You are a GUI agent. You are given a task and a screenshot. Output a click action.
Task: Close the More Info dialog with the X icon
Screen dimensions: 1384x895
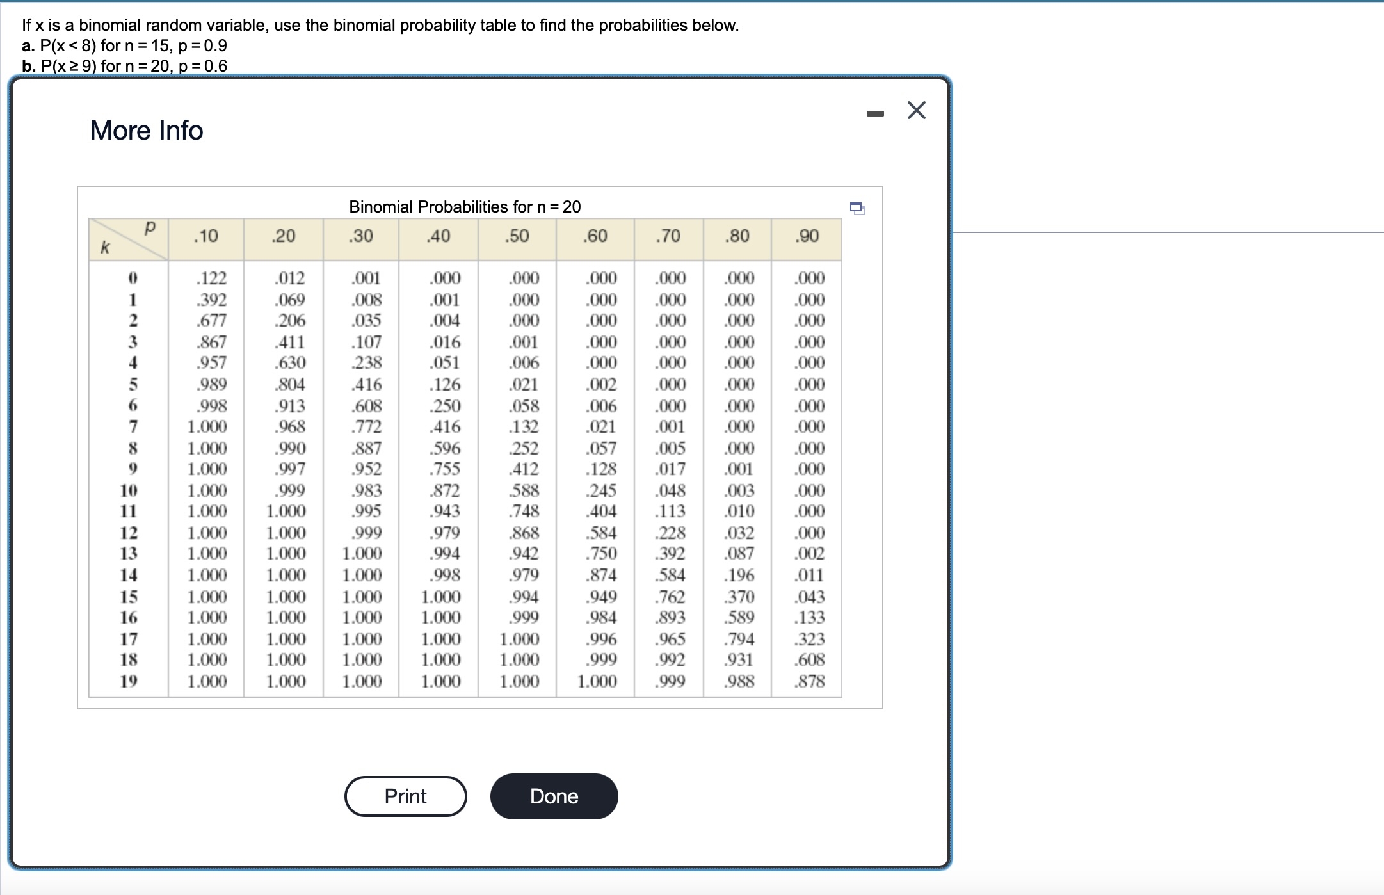[x=917, y=109]
